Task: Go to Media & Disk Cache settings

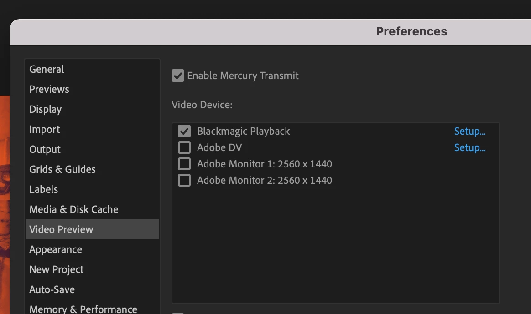Action: [74, 209]
